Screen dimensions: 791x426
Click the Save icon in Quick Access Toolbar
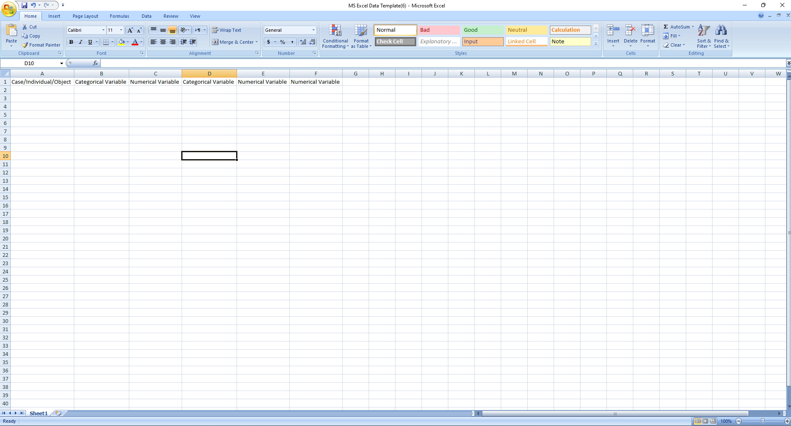(24, 5)
